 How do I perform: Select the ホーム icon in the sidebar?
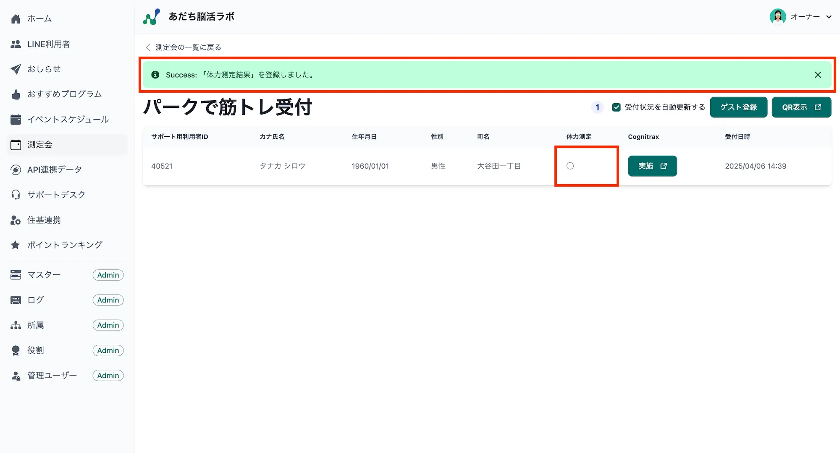(16, 18)
